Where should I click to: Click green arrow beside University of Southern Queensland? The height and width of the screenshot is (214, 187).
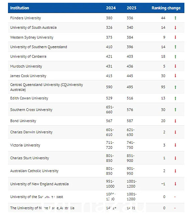[x=175, y=47]
